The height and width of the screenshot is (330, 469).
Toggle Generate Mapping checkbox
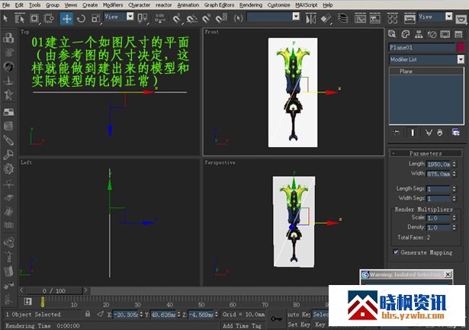click(396, 252)
